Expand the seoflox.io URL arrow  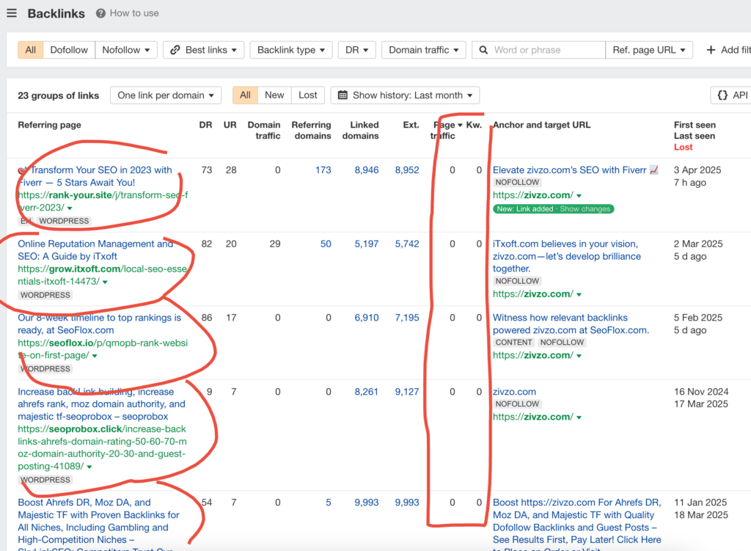pos(95,356)
